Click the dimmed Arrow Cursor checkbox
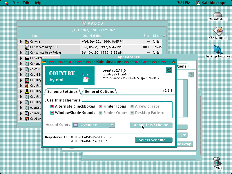This screenshot has height=174, width=232. 132,106
